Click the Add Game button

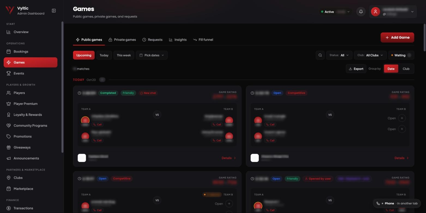click(397, 37)
